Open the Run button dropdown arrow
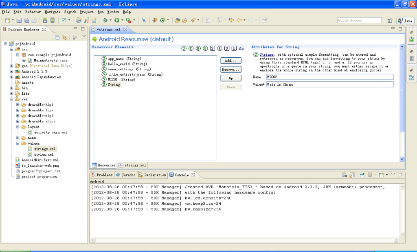This screenshot has width=417, height=252. (x=122, y=20)
